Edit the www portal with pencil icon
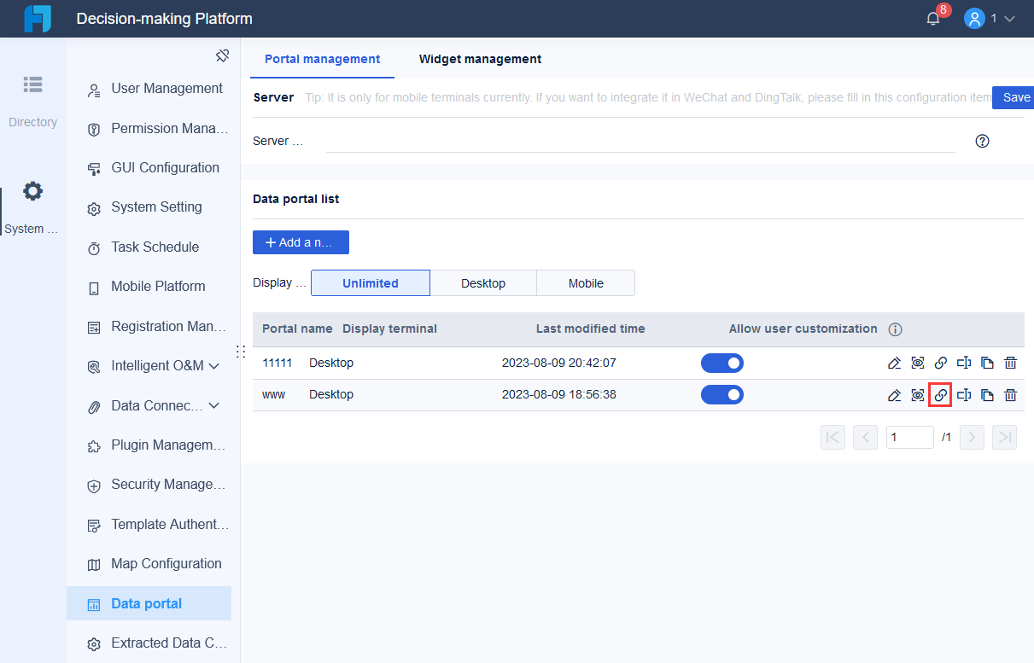 click(894, 395)
